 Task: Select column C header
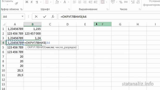(x=50, y=24)
